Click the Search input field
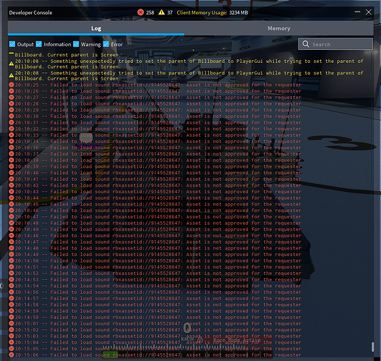 [335, 44]
